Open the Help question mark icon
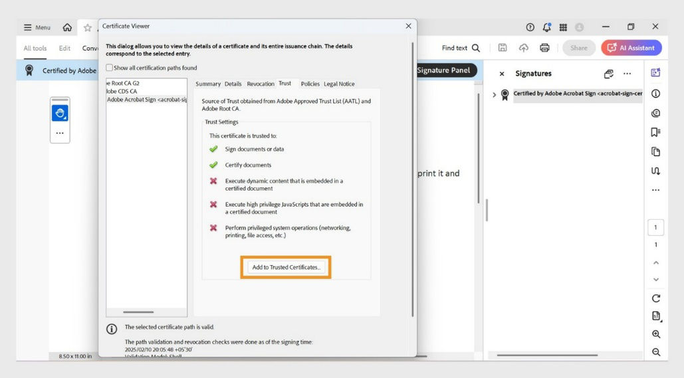 [x=530, y=27]
